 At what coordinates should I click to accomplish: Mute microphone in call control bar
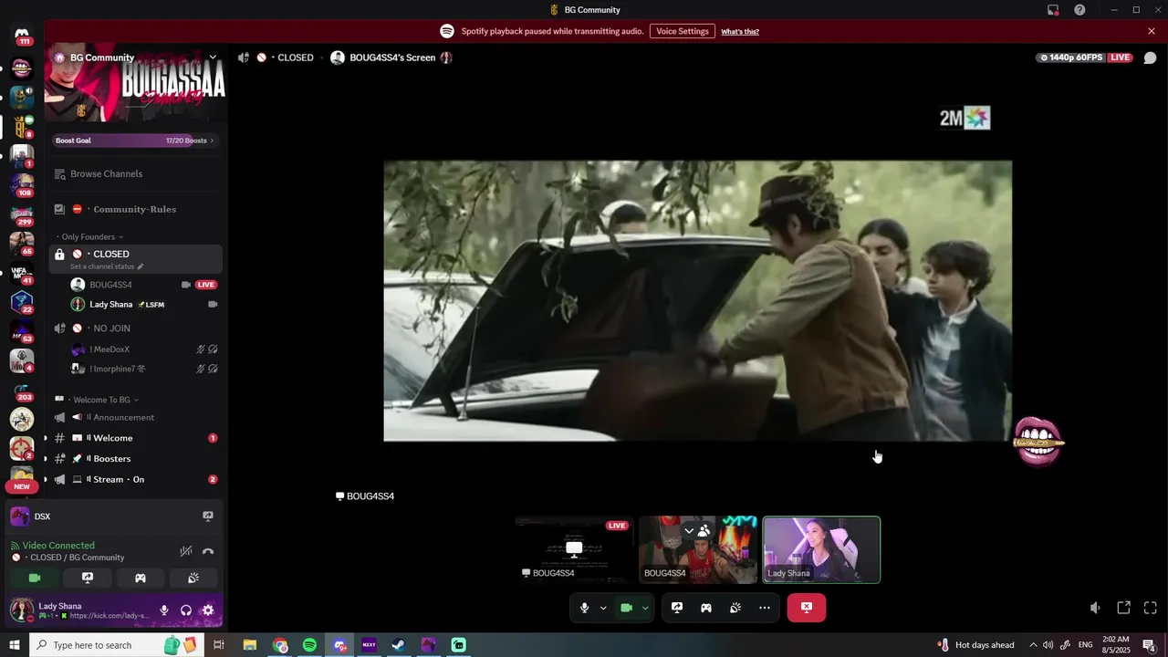[x=585, y=608]
